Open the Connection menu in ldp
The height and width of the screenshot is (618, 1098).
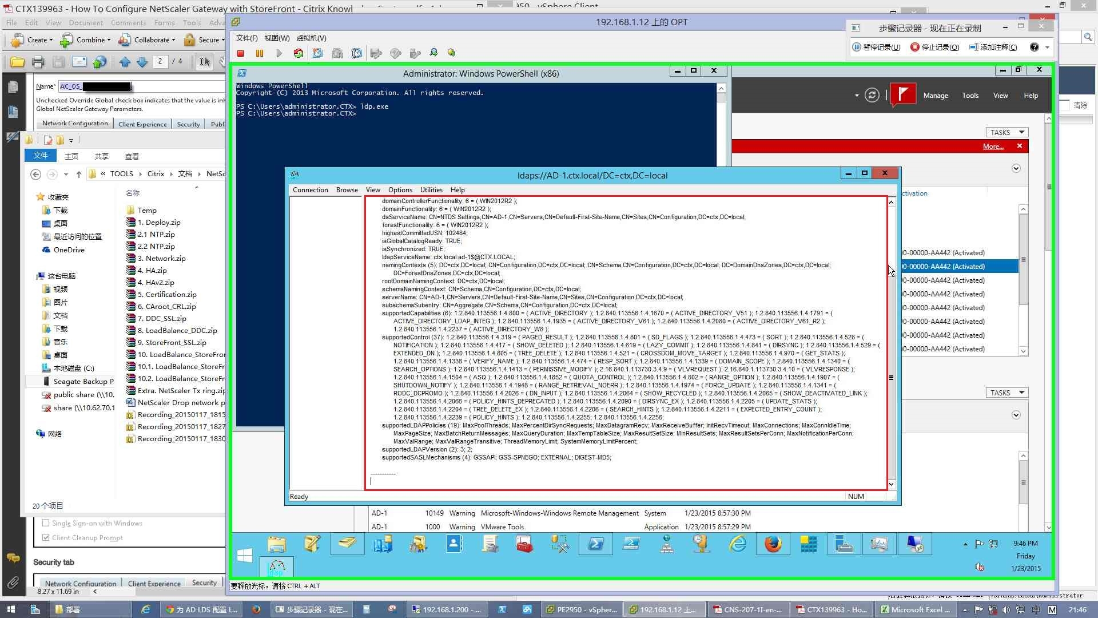(311, 190)
